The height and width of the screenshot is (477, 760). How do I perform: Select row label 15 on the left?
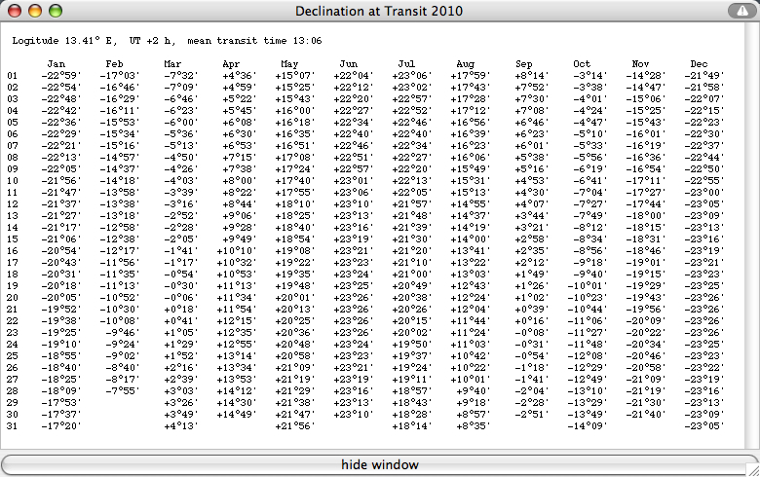pos(13,238)
